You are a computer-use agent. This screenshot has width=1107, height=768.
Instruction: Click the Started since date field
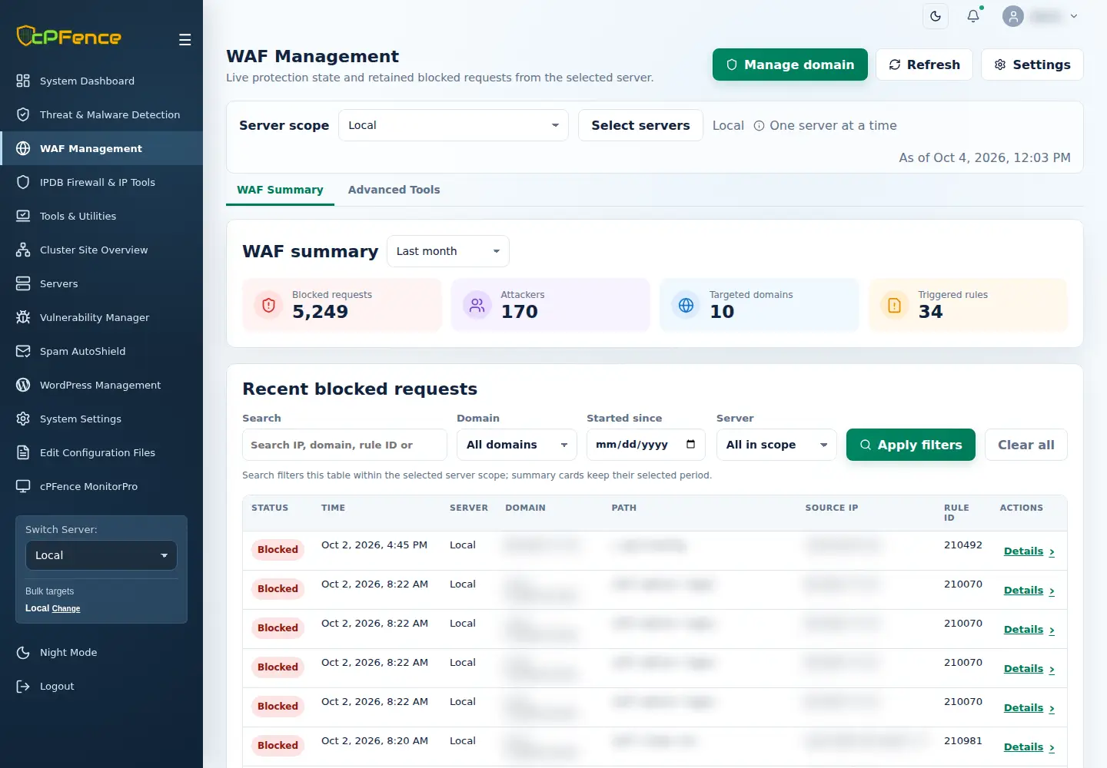coord(646,445)
